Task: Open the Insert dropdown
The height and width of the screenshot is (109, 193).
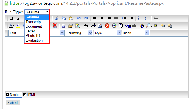Action: click(x=136, y=33)
